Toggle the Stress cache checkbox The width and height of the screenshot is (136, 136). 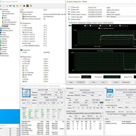[72, 12]
